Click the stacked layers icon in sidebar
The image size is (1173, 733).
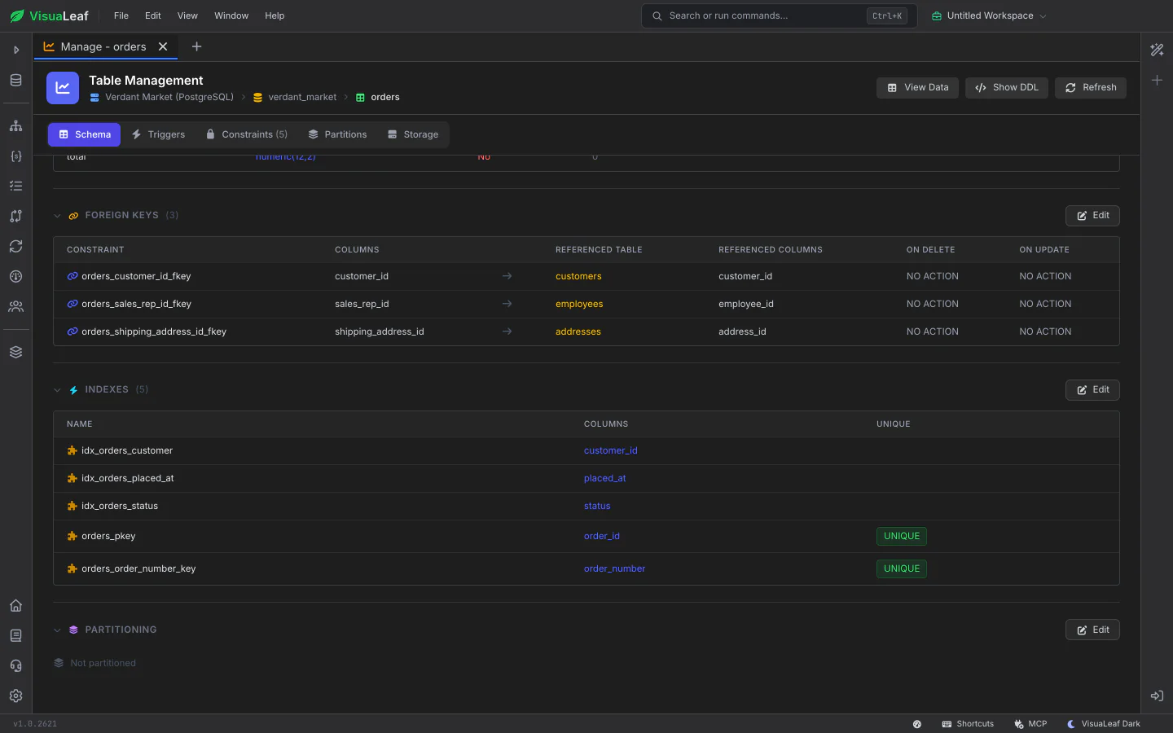(x=15, y=353)
